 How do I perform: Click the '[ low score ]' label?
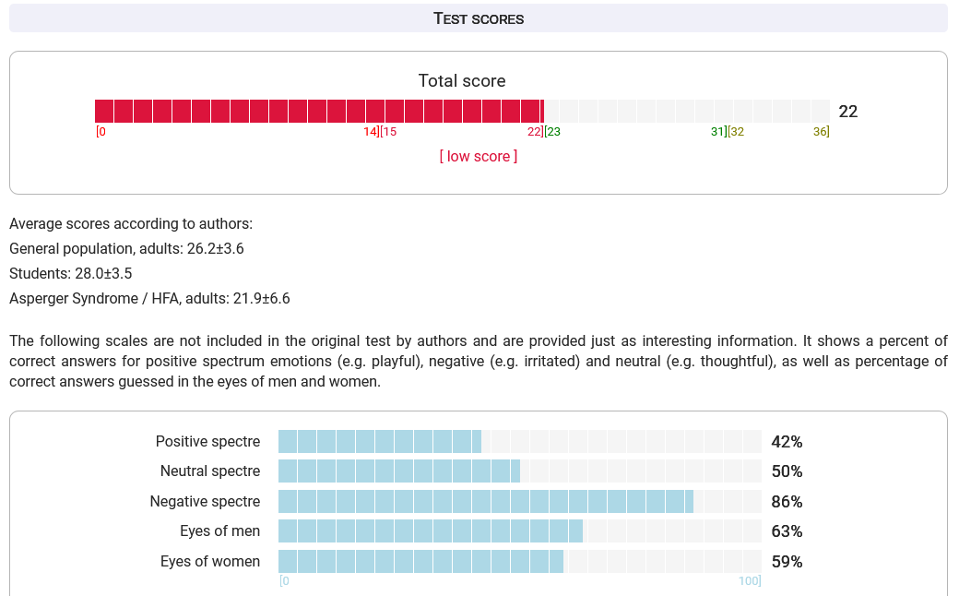click(x=479, y=156)
